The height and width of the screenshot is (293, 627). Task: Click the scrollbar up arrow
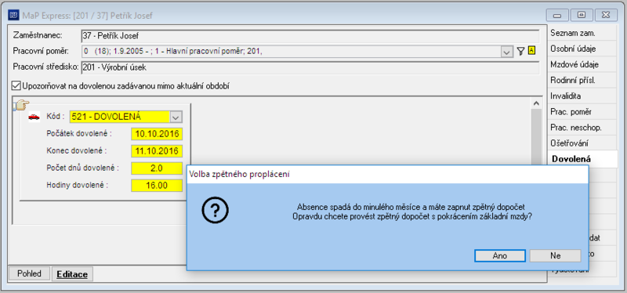pos(536,103)
